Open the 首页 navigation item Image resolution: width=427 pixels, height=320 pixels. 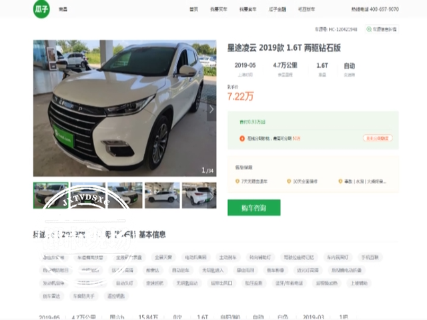[x=194, y=9]
